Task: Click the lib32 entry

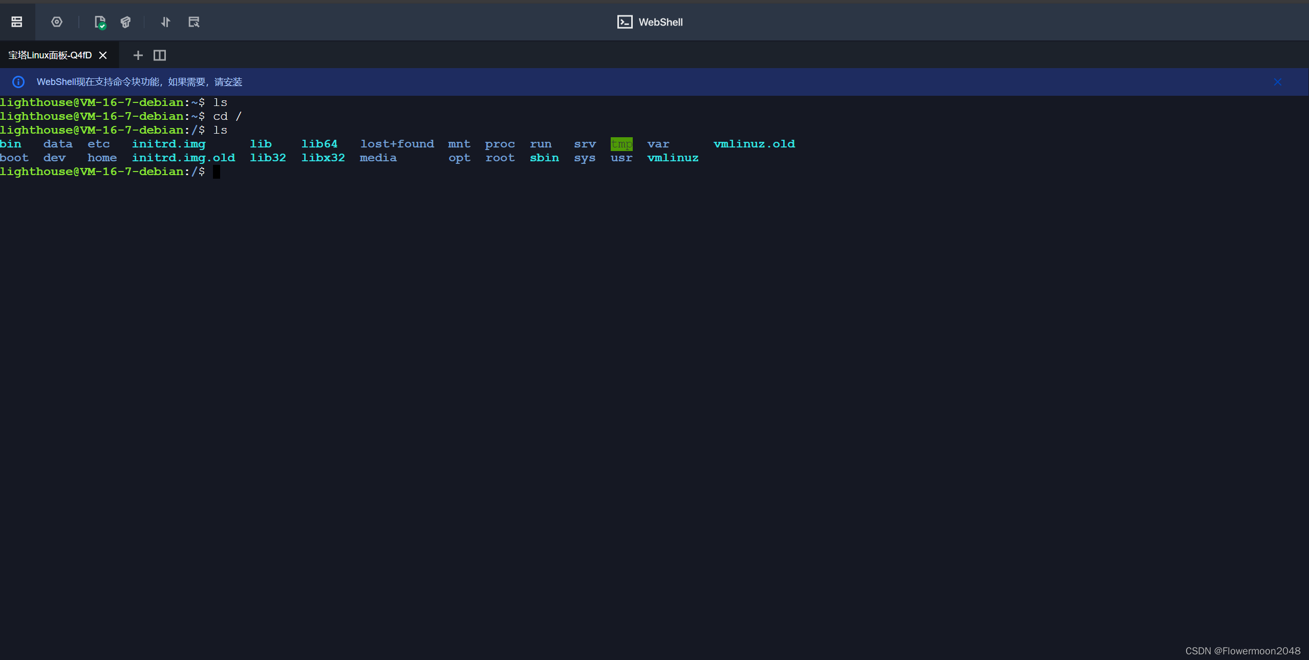Action: 268,158
